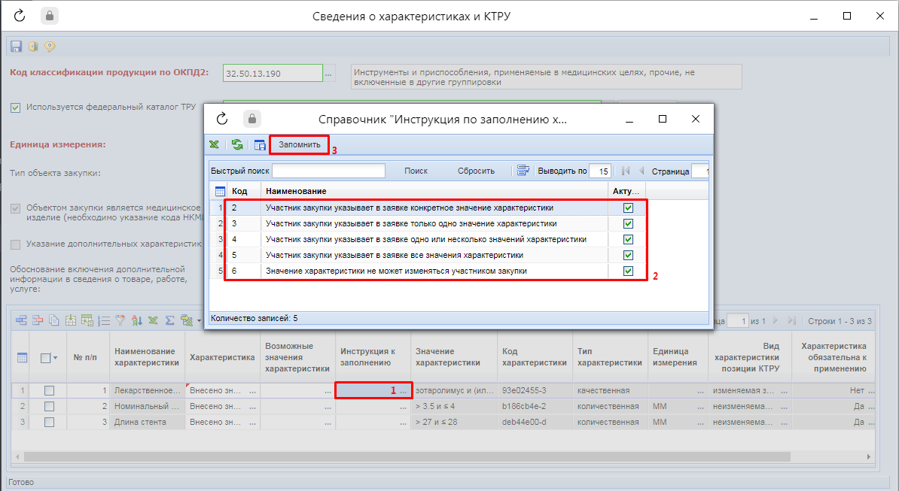This screenshot has height=491, width=899.
Task: Open ellipsis picker next to ОКПД2 code field
Action: pyautogui.click(x=328, y=74)
